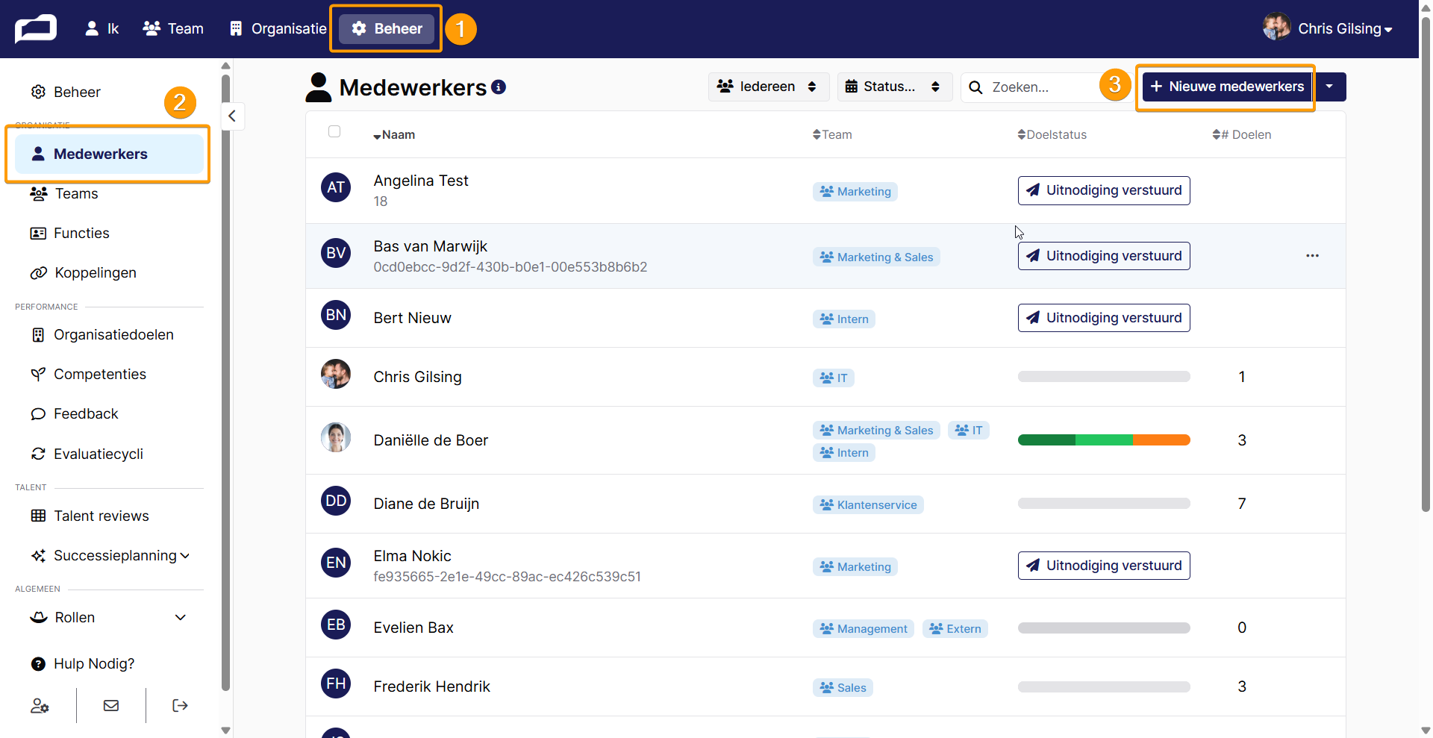Click Diane de Bruijn goal status bar
1433x738 pixels.
[1104, 504]
